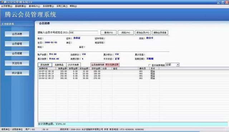Click the 实收金额 column header
The width and height of the screenshot is (229, 132).
point(96,68)
